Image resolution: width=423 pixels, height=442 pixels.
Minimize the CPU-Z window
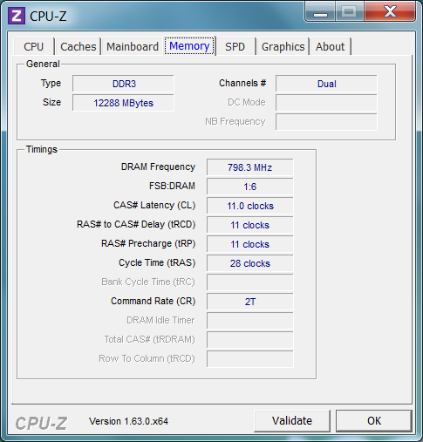pos(320,11)
